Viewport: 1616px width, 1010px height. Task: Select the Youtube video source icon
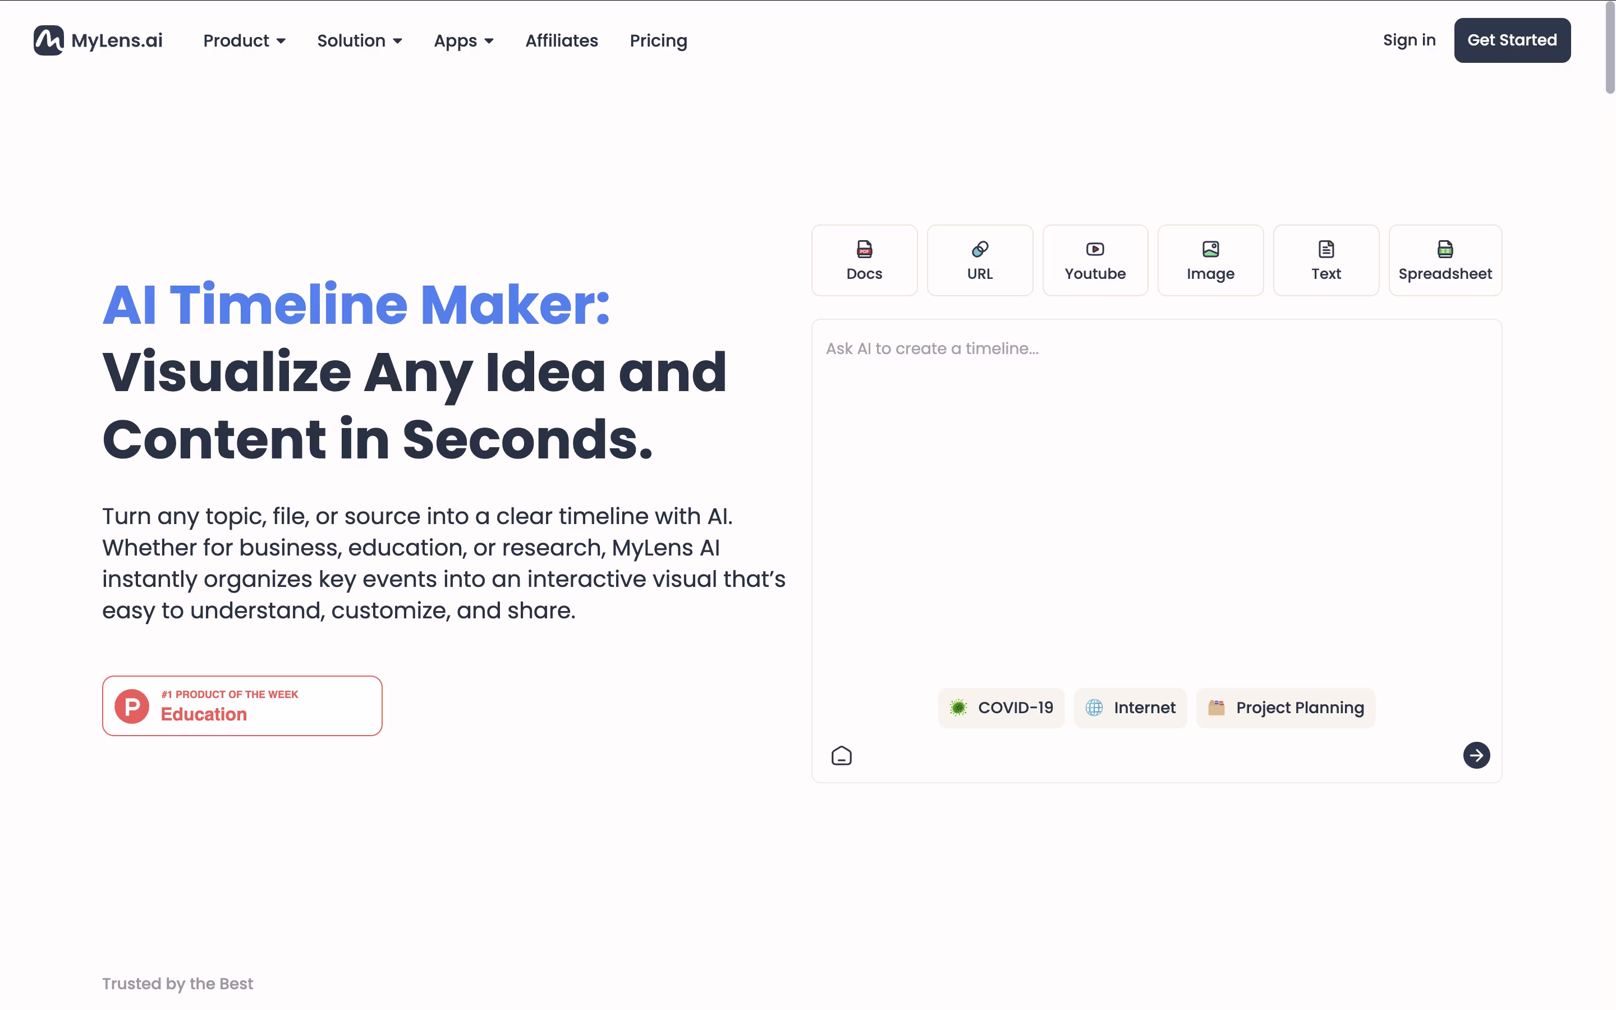(x=1095, y=249)
